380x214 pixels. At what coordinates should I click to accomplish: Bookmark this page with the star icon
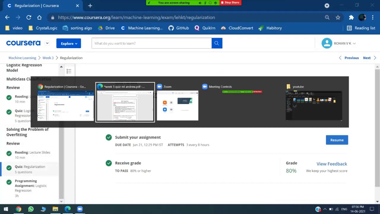coord(338,18)
